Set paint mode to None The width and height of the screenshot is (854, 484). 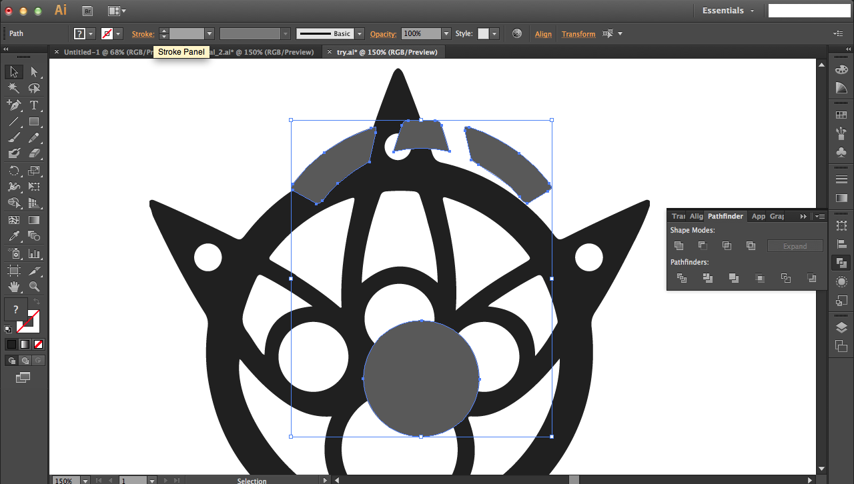coord(39,344)
